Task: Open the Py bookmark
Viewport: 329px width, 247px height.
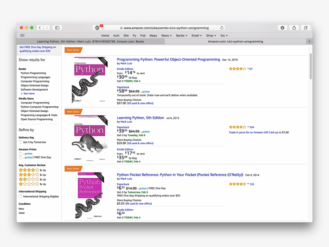Action: point(134,35)
